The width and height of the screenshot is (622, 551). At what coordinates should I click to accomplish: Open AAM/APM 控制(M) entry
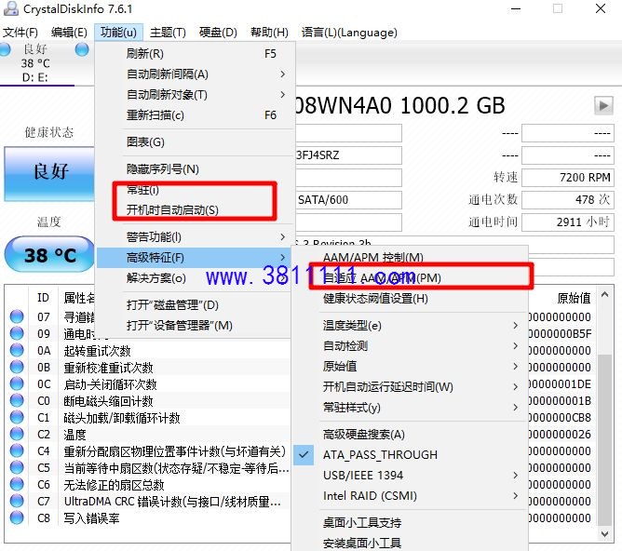[x=411, y=258]
